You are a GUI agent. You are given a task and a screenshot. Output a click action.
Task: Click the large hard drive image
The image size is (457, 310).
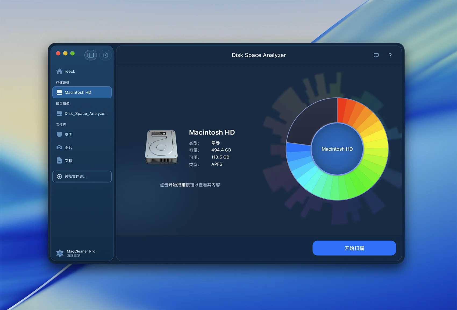(161, 147)
